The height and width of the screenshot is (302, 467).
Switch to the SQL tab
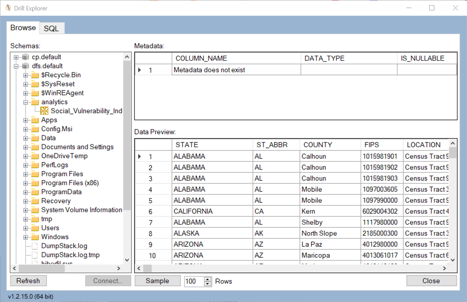[52, 28]
